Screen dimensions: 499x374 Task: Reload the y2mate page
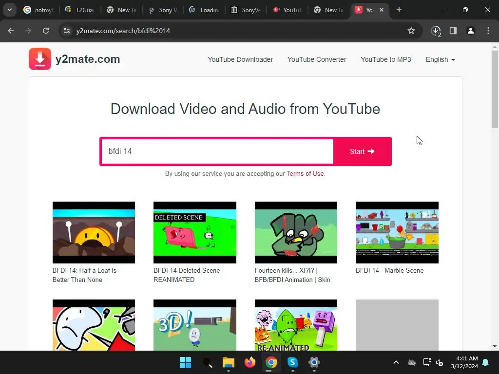tap(46, 31)
